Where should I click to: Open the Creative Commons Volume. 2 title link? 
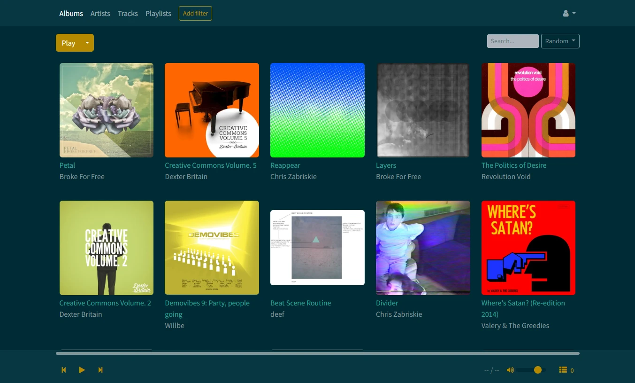[105, 303]
